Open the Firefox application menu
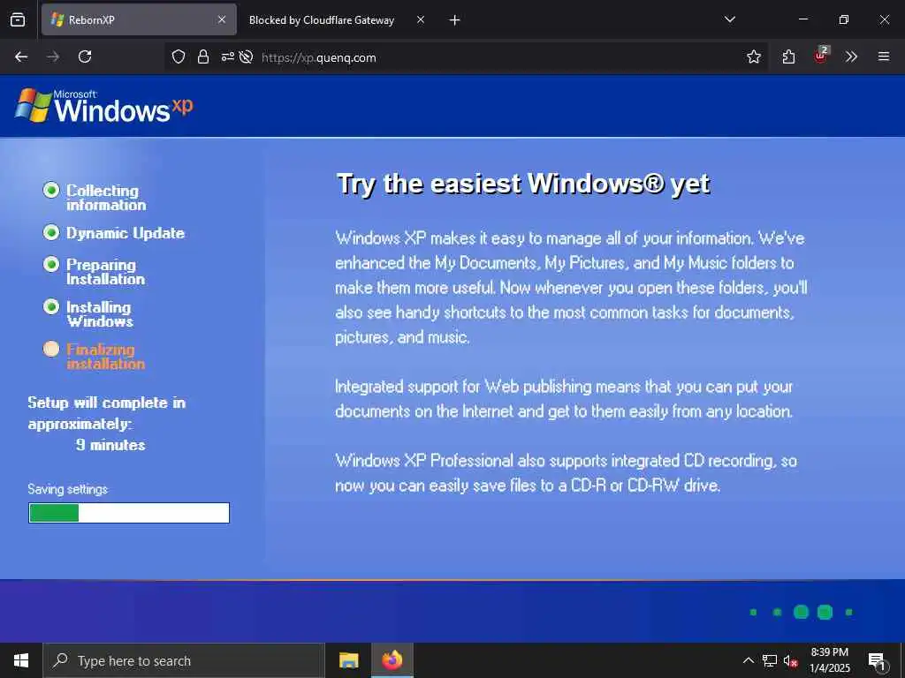The width and height of the screenshot is (905, 678). click(x=884, y=56)
